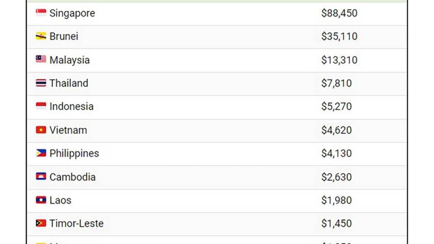The image size is (434, 244).
Task: Click the Timor-Leste flag icon
Action: coord(41,223)
